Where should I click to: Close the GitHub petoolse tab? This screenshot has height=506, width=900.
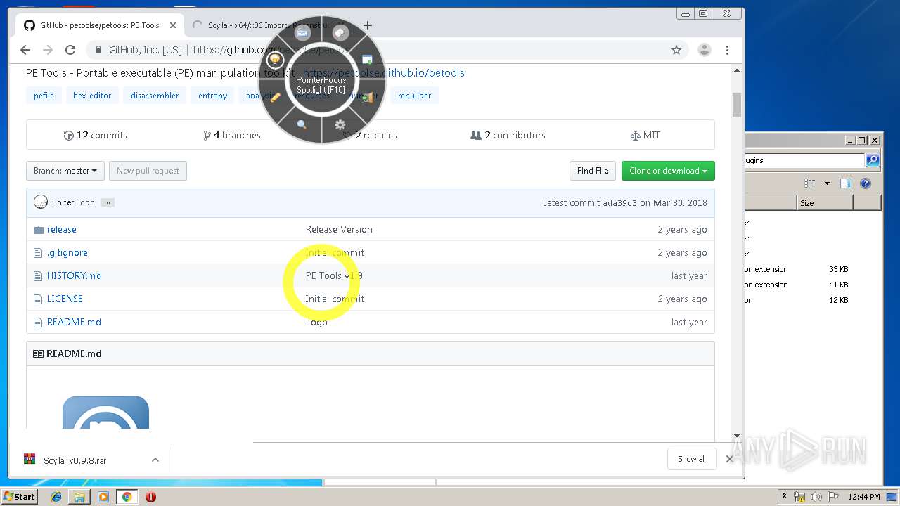173,25
